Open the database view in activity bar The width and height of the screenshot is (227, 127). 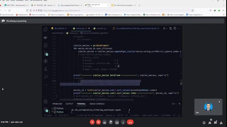click(x=46, y=45)
